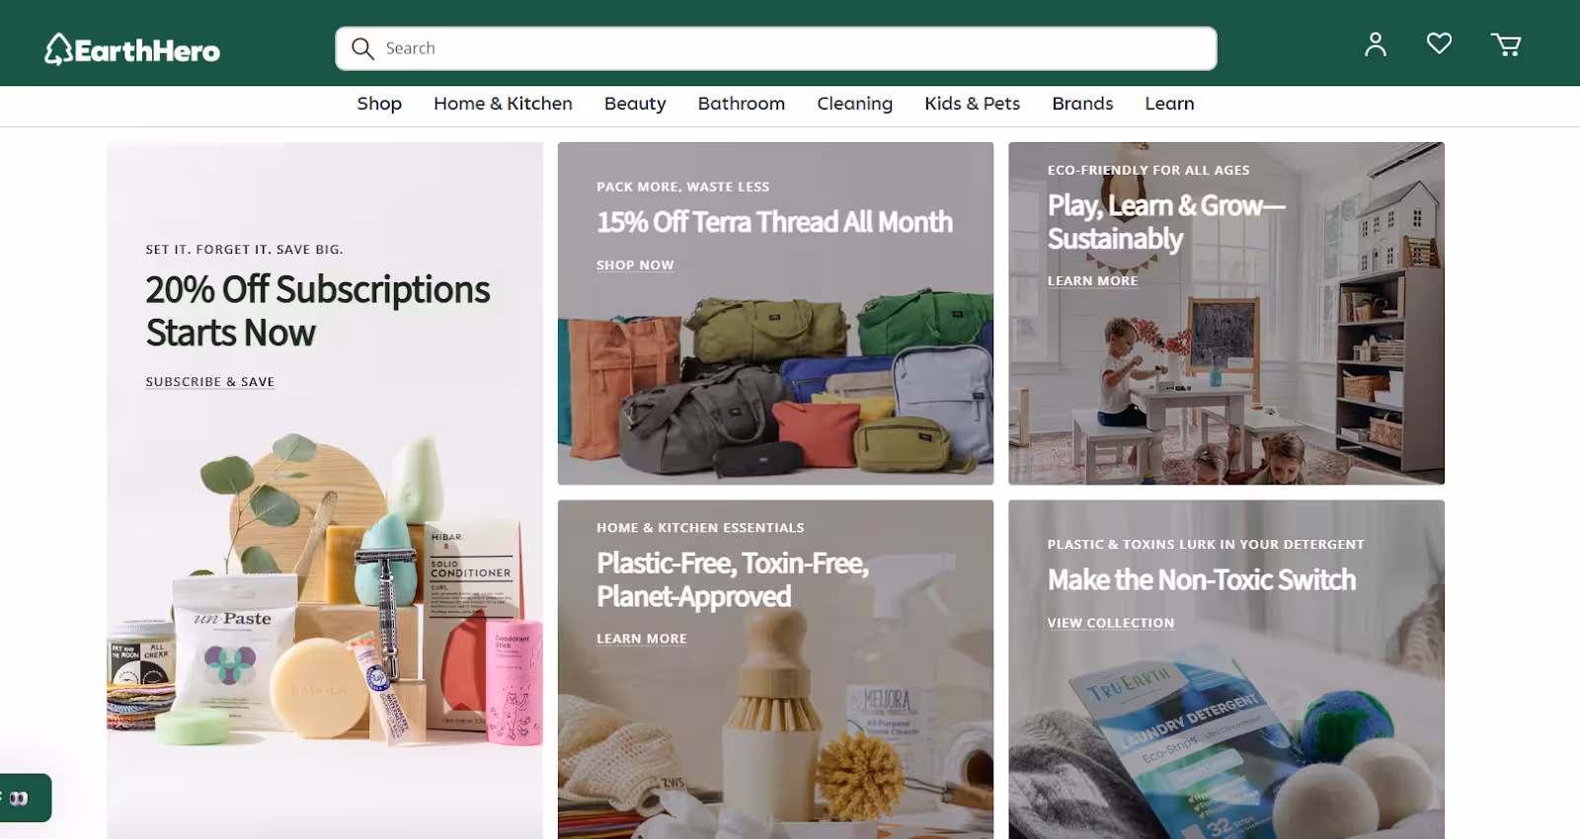Click Plastic-Free, Toxin-Free, Planet-Approved heading
Viewport: 1580px width, 839px height.
point(733,579)
